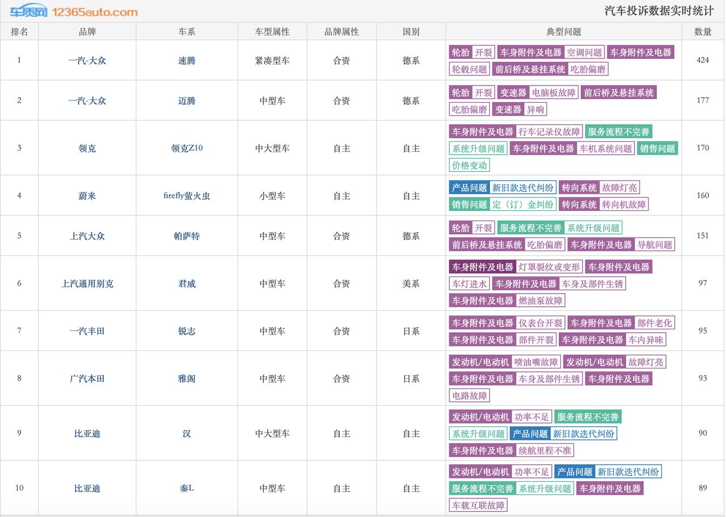Click the 国别 column header
The width and height of the screenshot is (726, 517).
pyautogui.click(x=411, y=32)
